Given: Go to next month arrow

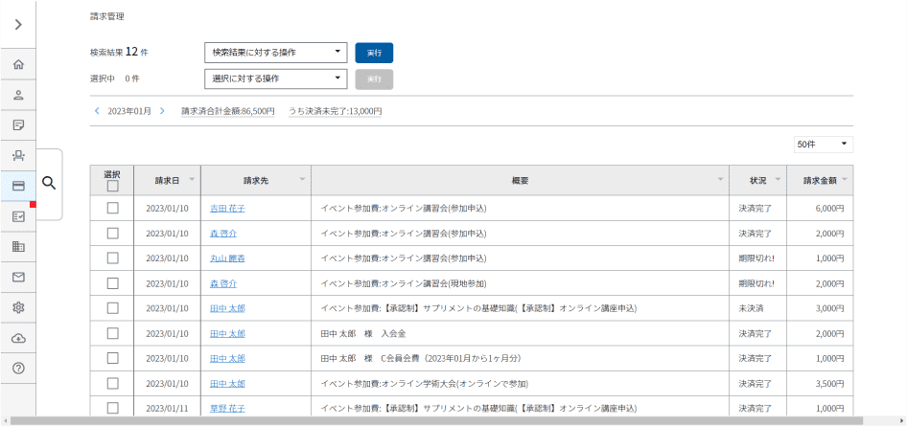Looking at the screenshot, I should 163,111.
